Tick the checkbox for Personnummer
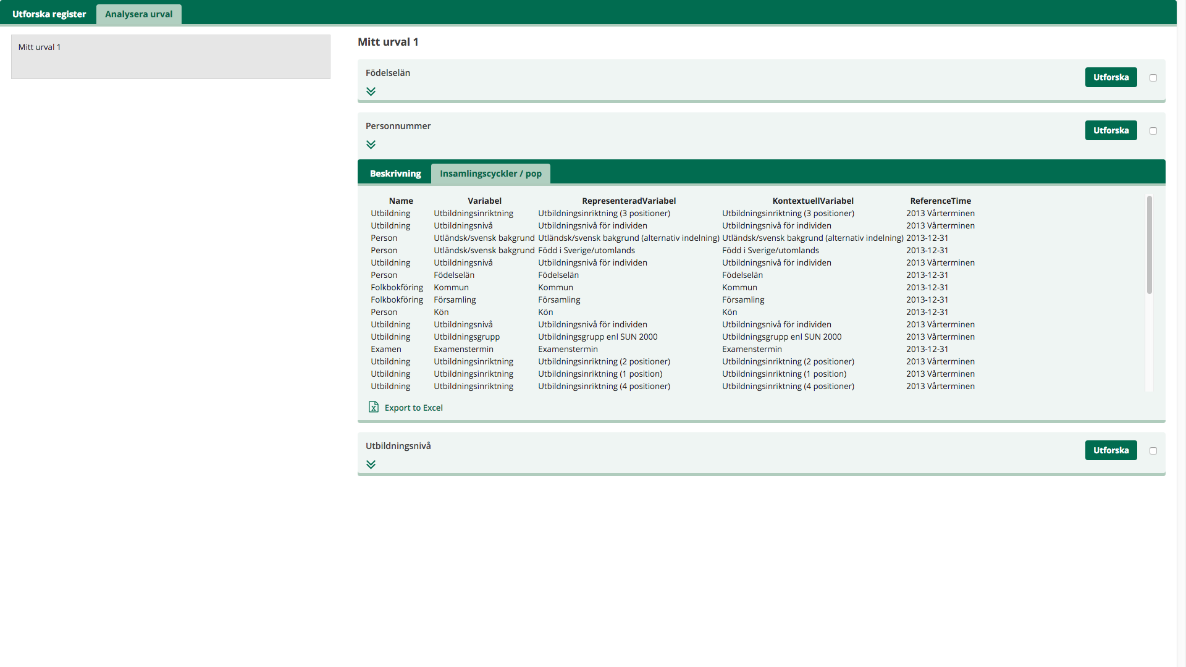 coord(1153,131)
